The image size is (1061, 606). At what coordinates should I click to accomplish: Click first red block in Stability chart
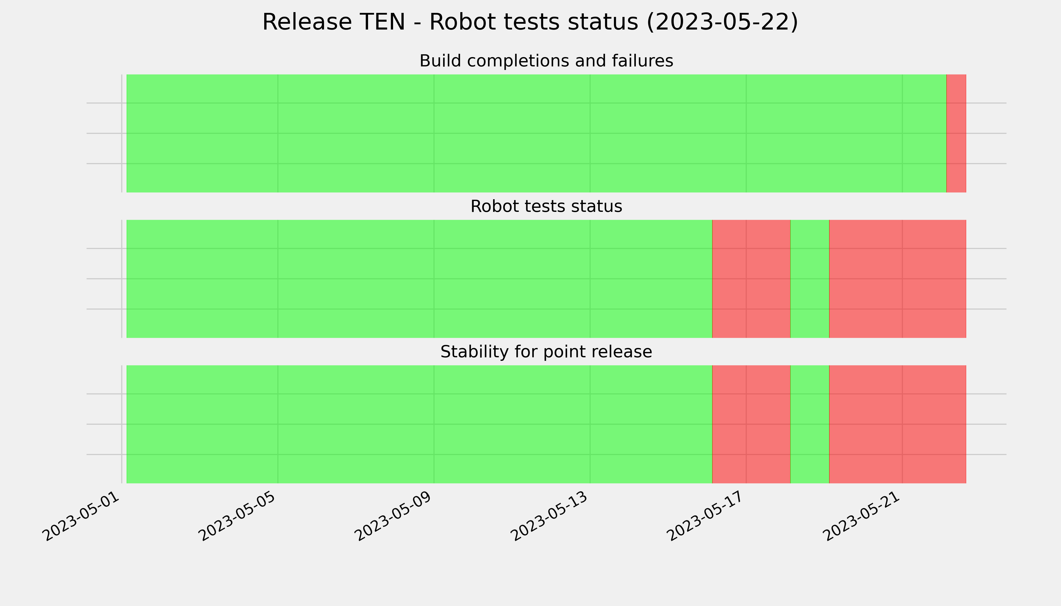(751, 424)
